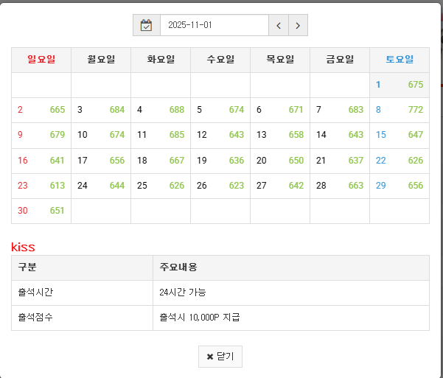
Task: Click the 출석시간 table row
Action: pos(220,293)
